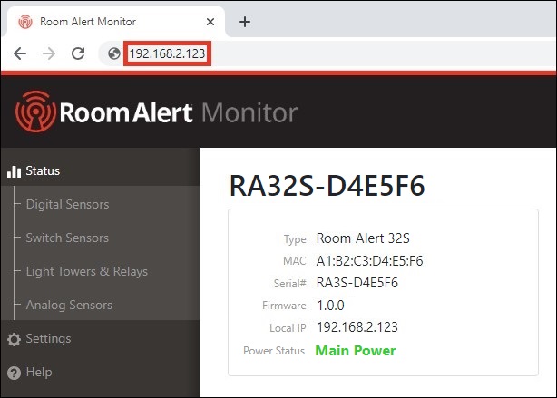Click the Local IP value 192.168.2.123
The height and width of the screenshot is (398, 557).
[357, 327]
